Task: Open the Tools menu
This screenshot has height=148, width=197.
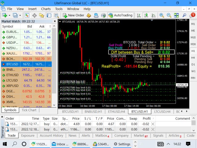Action: tap(59, 9)
